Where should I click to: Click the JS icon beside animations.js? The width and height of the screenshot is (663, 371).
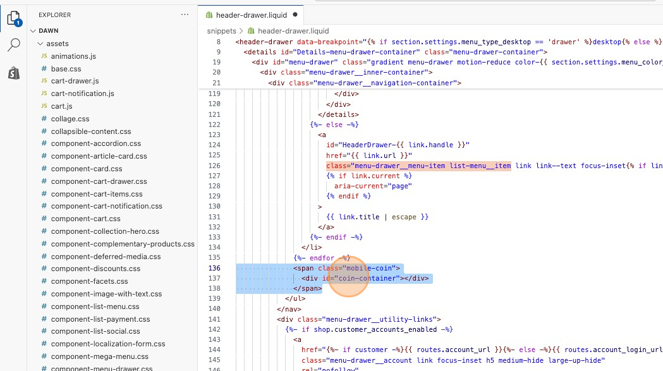pyautogui.click(x=44, y=56)
